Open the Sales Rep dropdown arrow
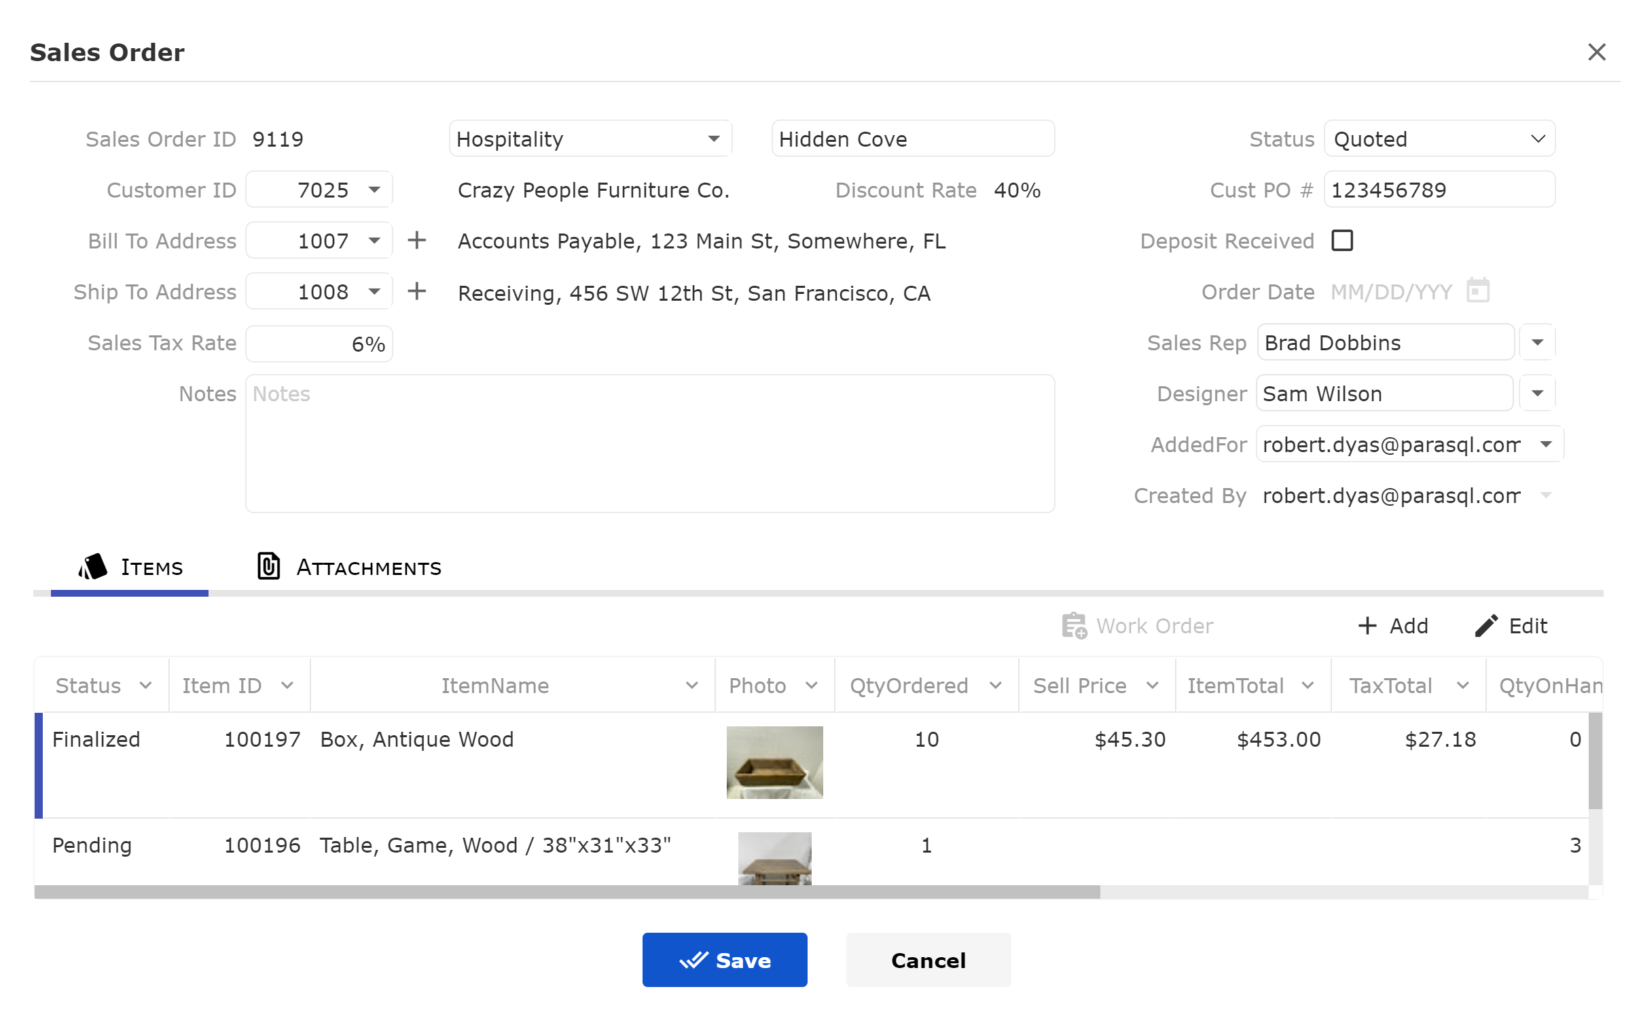 coord(1537,342)
